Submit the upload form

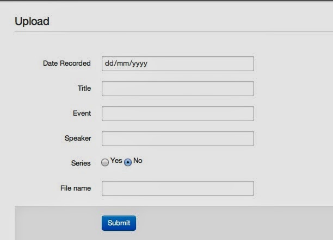[119, 223]
